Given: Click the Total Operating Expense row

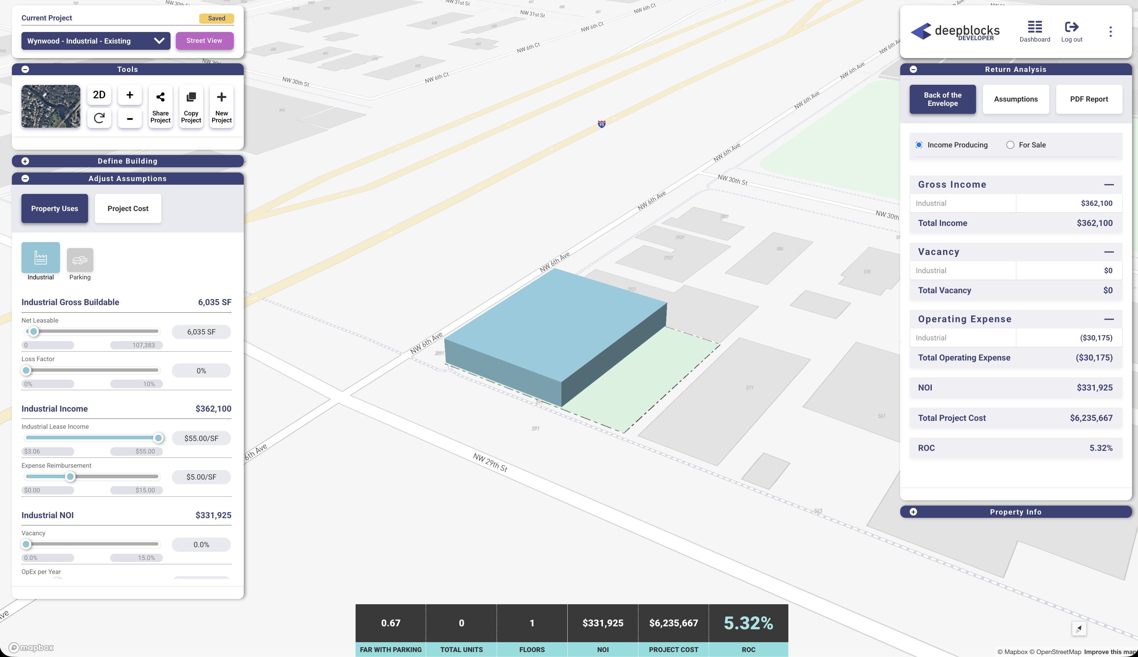Looking at the screenshot, I should tap(1015, 358).
